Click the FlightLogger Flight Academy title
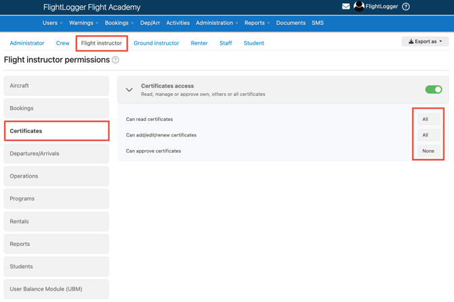Viewport: 454px width, 302px height. [91, 7]
